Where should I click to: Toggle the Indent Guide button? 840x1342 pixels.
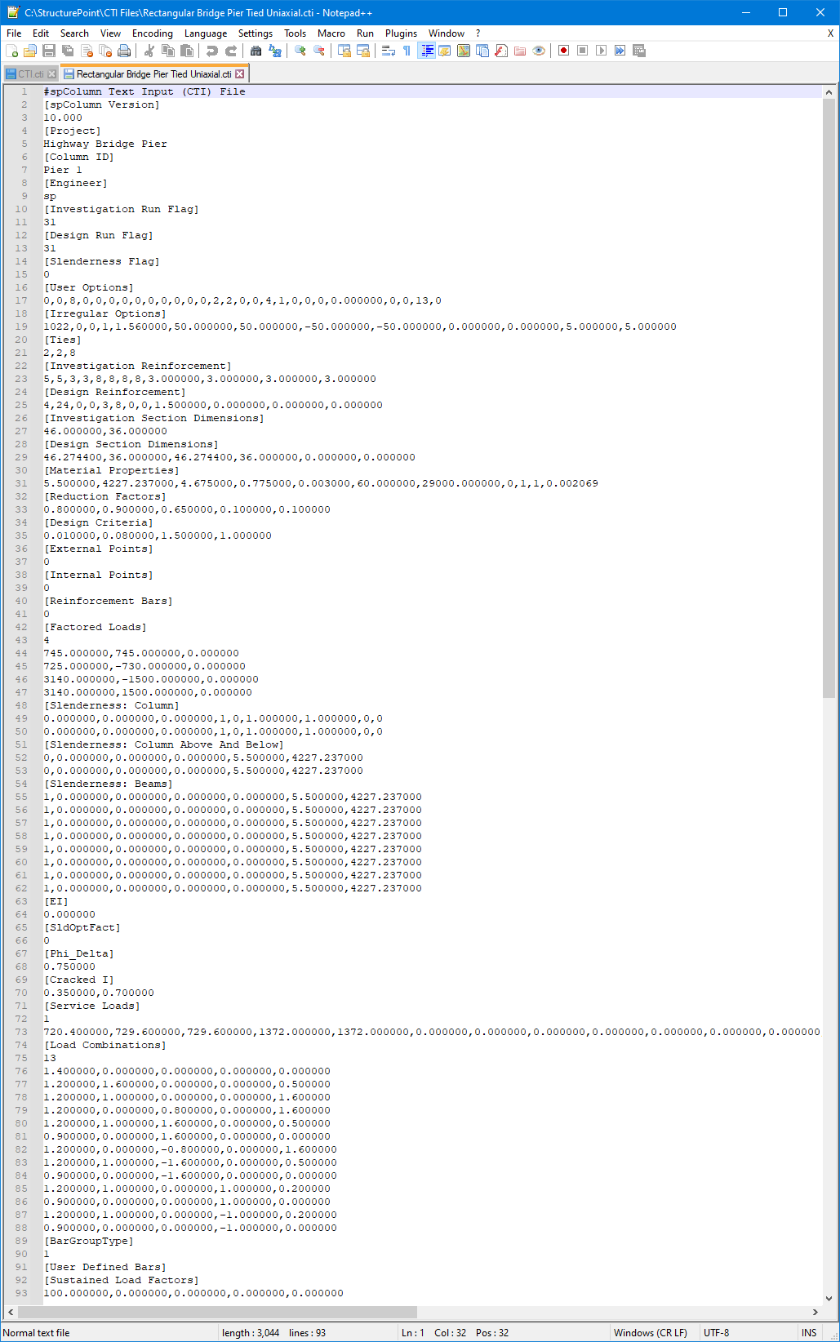426,51
